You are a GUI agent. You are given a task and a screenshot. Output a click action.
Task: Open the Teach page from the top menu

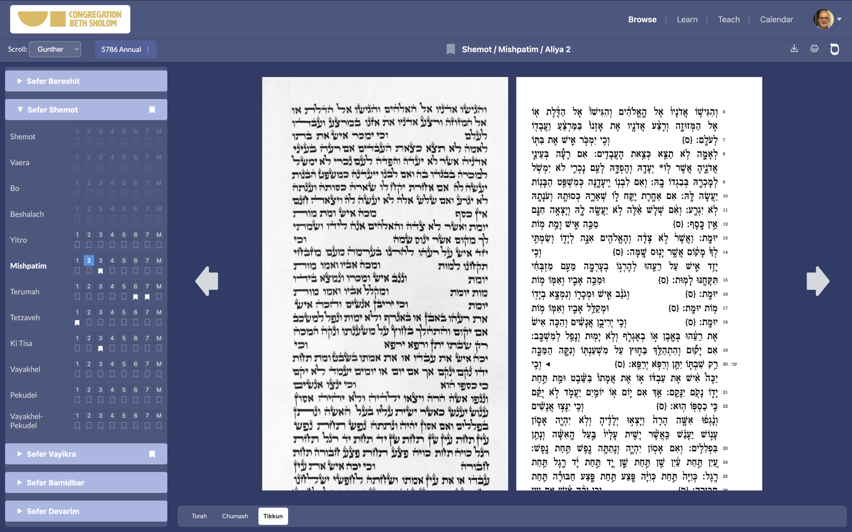click(729, 19)
